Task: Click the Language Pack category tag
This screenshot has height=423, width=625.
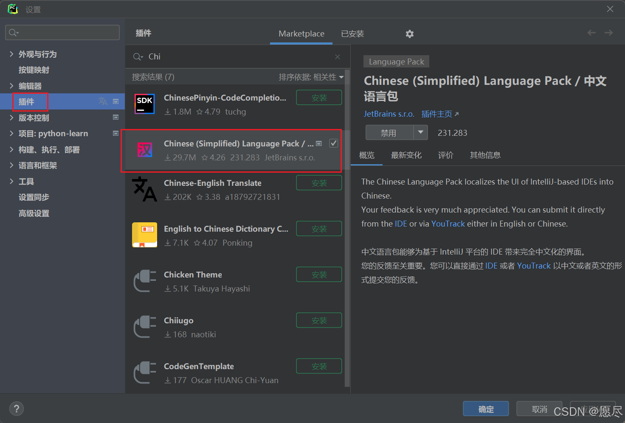Action: click(397, 62)
